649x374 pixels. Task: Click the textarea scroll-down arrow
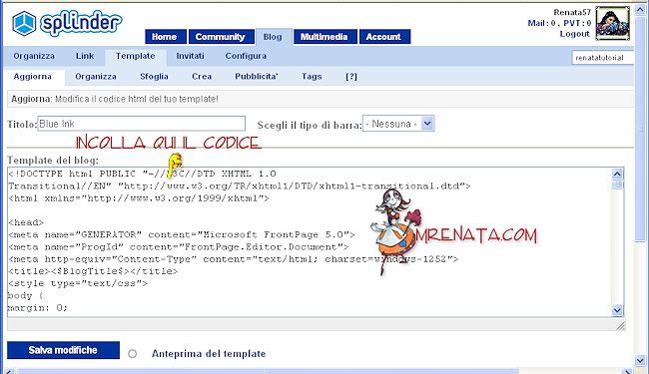click(x=617, y=310)
